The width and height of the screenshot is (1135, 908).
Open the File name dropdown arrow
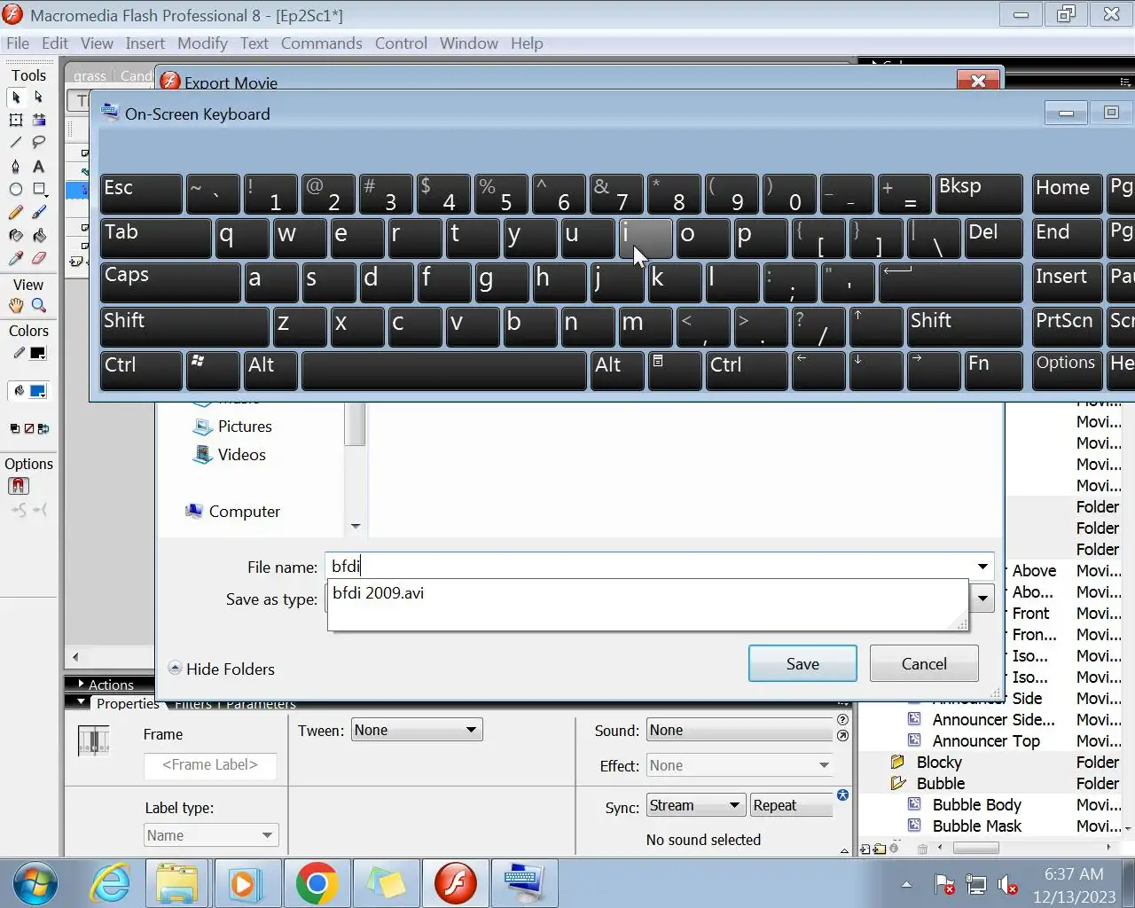pyautogui.click(x=982, y=567)
